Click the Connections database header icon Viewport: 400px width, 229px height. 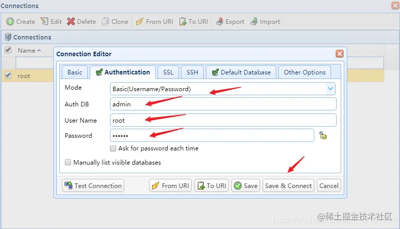click(8, 37)
